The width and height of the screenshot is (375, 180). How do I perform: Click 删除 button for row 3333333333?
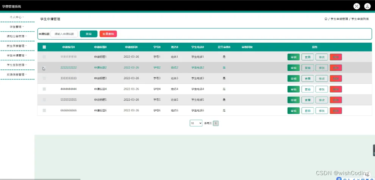(x=336, y=78)
